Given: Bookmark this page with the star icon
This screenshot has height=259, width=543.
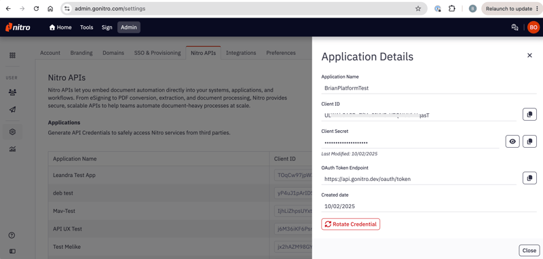Looking at the screenshot, I should click(x=418, y=9).
